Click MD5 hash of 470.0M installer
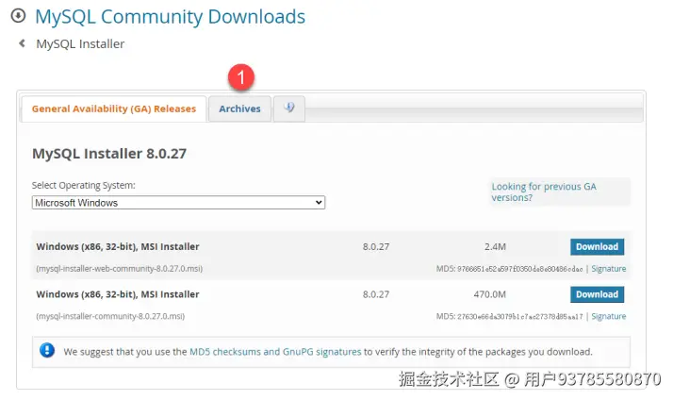Image resolution: width=673 pixels, height=400 pixels. 519,317
